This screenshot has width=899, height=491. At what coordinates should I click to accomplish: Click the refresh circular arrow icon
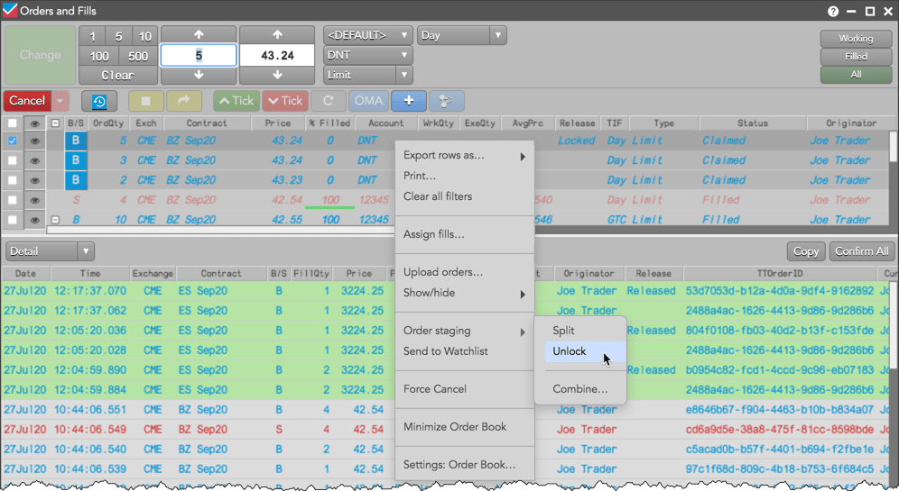pyautogui.click(x=328, y=101)
